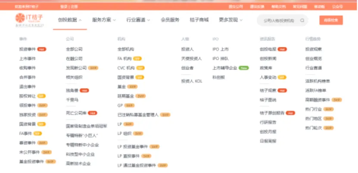Open IPO 排队 menu entry
The width and height of the screenshot is (358, 173).
tap(221, 59)
